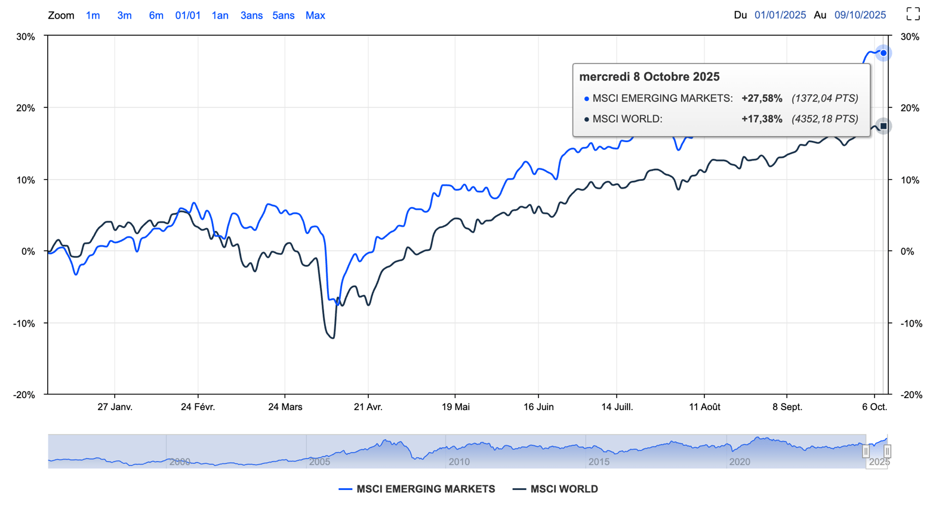The width and height of the screenshot is (936, 505).
Task: Select the 3ans zoom range
Action: (x=251, y=16)
